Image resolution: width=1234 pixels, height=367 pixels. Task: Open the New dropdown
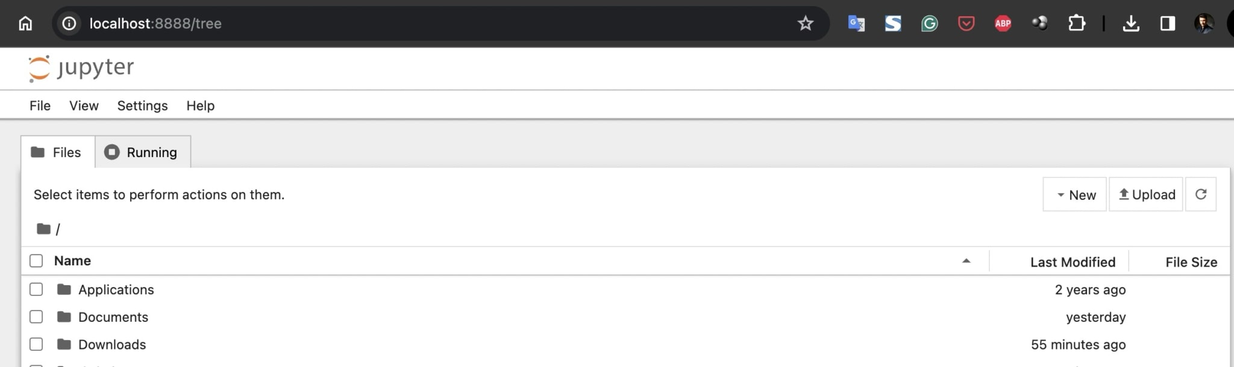tap(1074, 194)
